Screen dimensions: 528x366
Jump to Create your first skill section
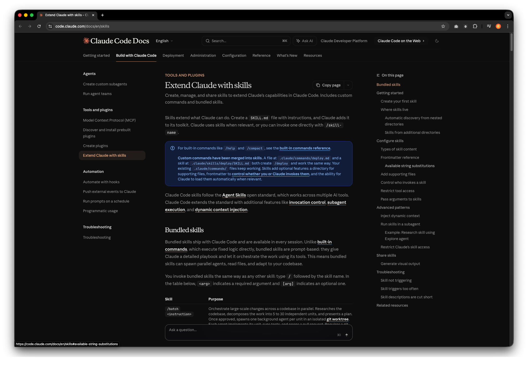tap(398, 101)
